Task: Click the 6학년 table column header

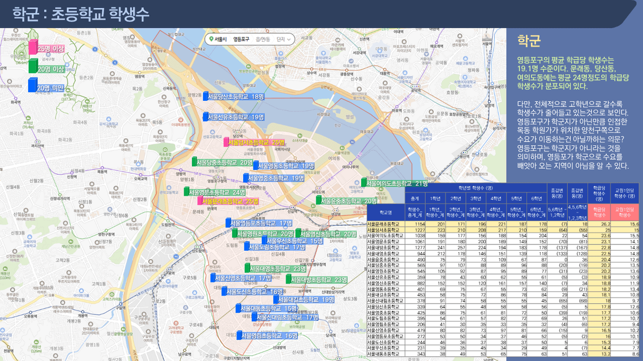Action: click(x=536, y=198)
